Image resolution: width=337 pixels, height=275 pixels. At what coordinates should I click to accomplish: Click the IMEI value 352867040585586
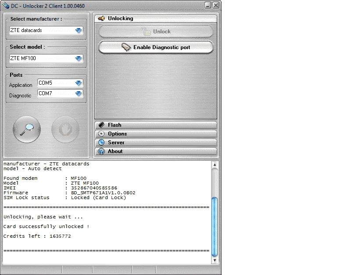[94, 188]
